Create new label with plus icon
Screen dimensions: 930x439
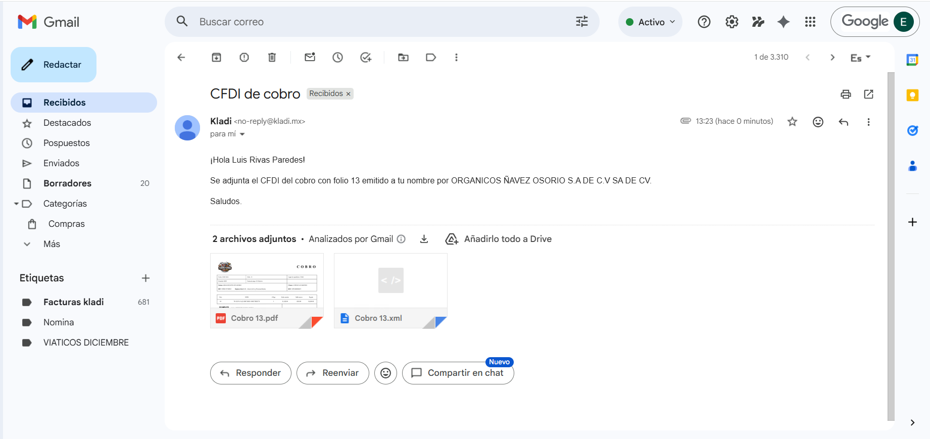coord(145,278)
